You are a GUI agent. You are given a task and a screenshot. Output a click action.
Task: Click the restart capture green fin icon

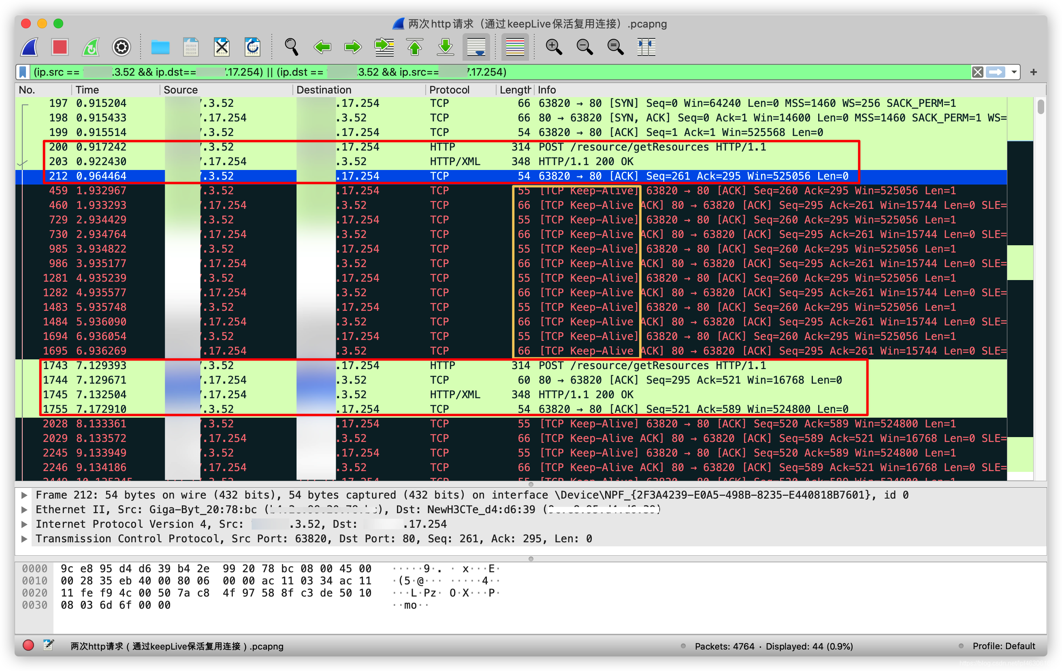[91, 47]
